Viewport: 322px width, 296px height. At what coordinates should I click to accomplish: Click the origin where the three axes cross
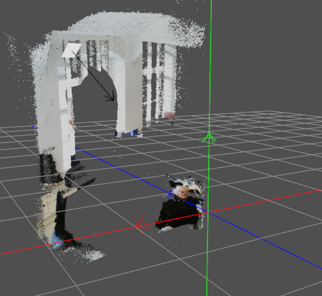(x=207, y=212)
